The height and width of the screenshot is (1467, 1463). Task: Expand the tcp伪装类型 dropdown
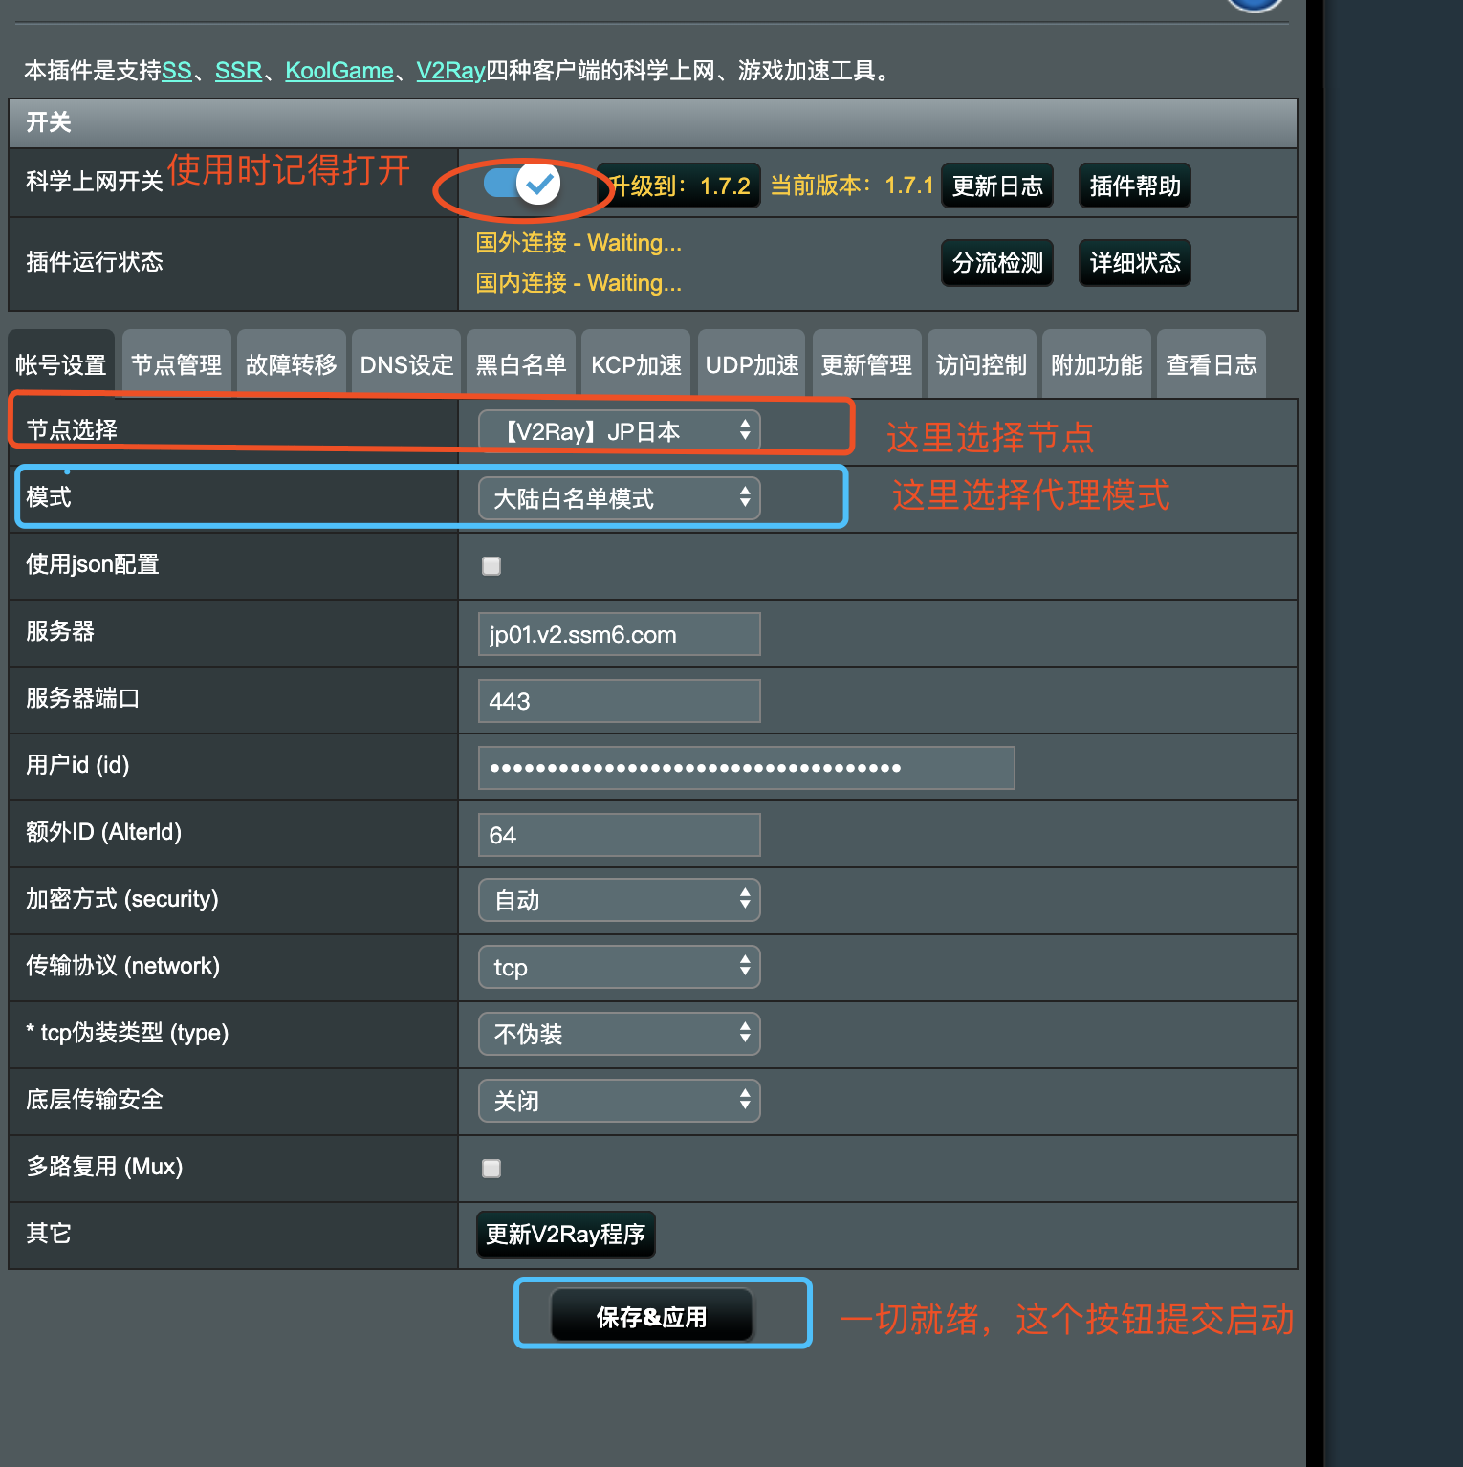(619, 1034)
